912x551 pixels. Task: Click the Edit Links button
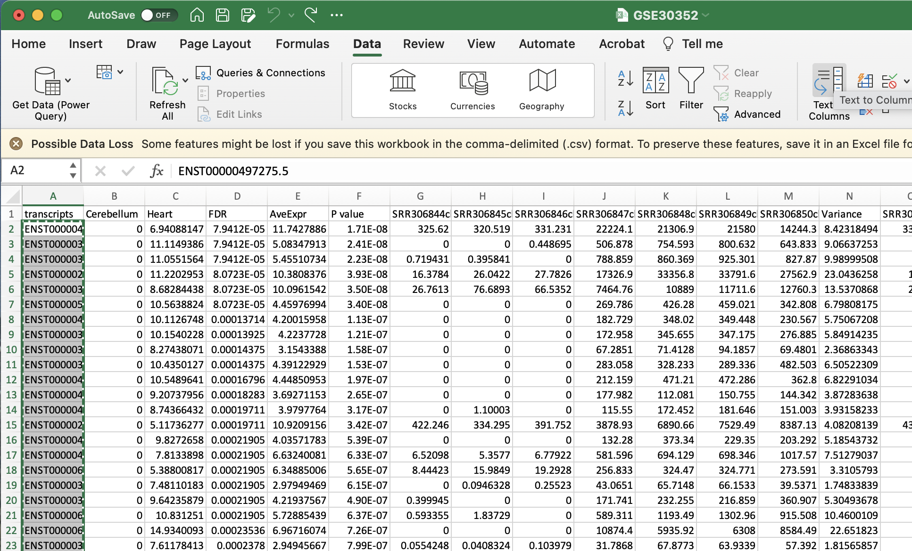click(x=230, y=114)
